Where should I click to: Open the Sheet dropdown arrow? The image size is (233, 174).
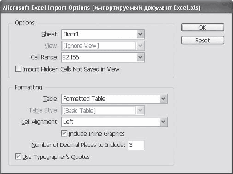140,34
